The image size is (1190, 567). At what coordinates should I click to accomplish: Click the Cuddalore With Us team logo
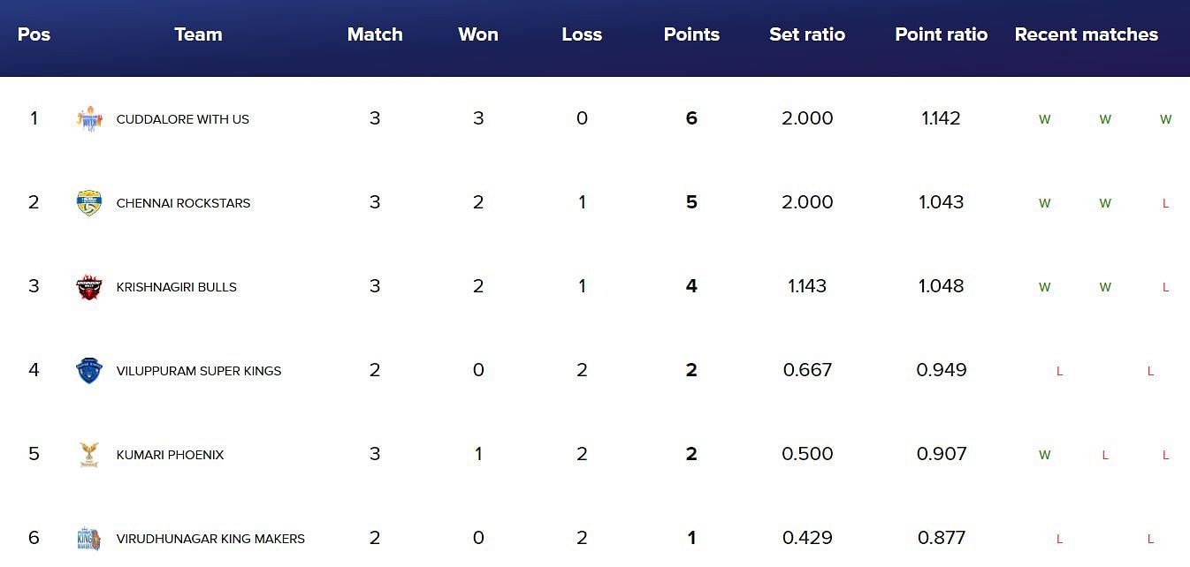coord(89,118)
